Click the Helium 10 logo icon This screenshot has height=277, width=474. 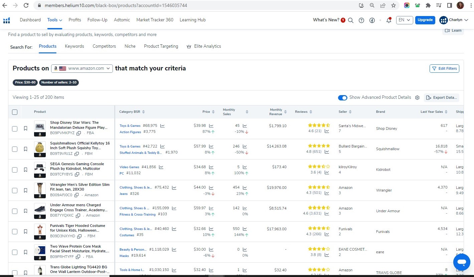(6, 20)
